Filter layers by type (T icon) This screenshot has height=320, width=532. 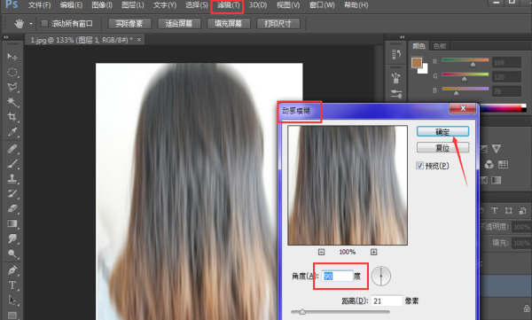(495, 211)
